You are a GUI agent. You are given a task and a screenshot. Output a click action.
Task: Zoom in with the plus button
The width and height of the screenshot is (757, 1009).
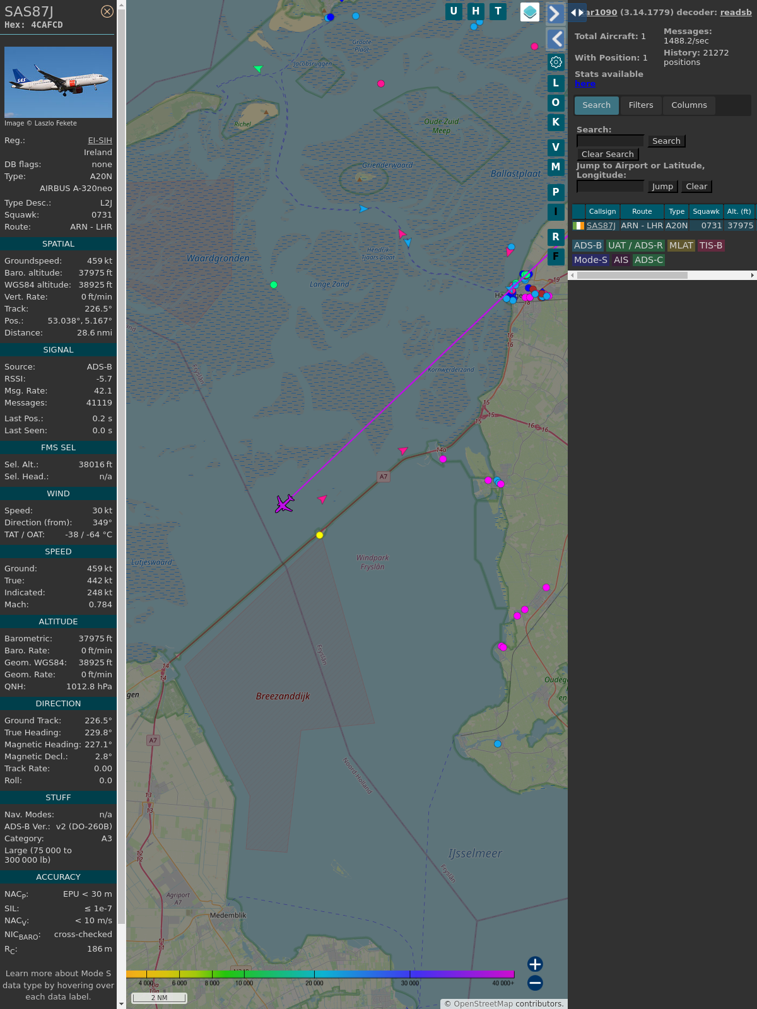click(535, 964)
